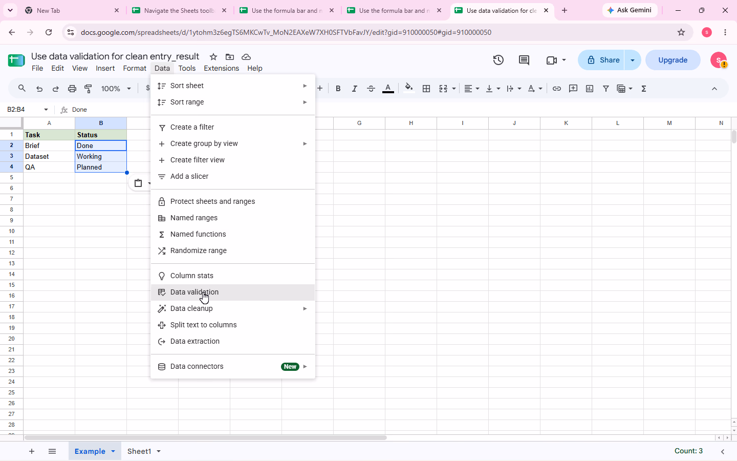The height and width of the screenshot is (461, 737).
Task: Insert a link using toolbar icon
Action: (x=557, y=89)
